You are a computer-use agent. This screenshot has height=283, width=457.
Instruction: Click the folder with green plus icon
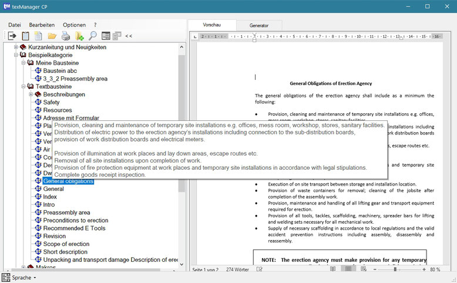coord(79,36)
